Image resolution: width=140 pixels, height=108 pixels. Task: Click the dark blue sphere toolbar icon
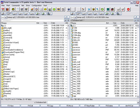(69, 9)
